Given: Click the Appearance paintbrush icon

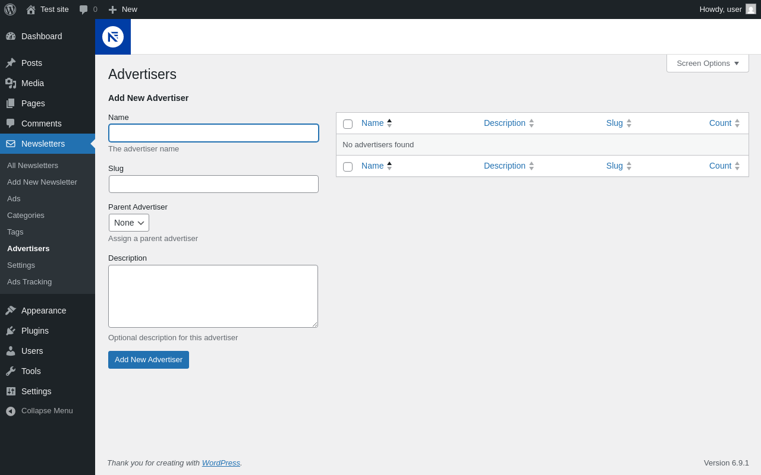Looking at the screenshot, I should click(x=11, y=311).
